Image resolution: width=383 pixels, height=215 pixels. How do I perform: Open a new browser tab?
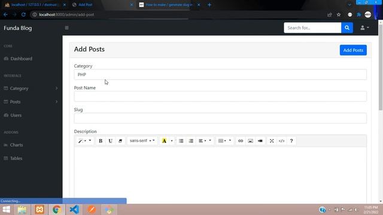[x=209, y=5]
